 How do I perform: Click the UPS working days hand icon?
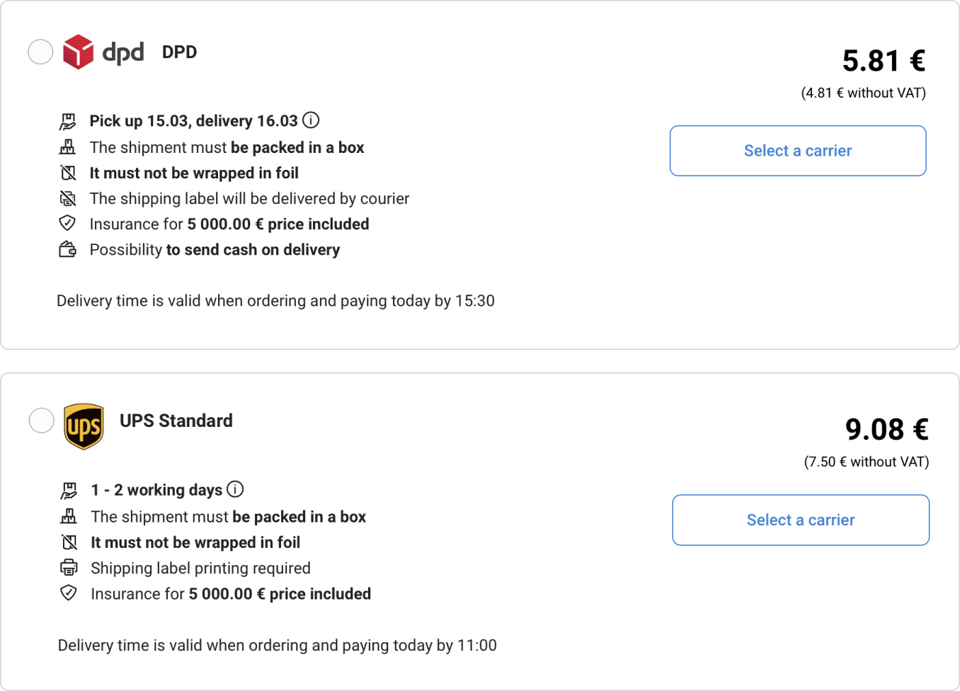69,490
